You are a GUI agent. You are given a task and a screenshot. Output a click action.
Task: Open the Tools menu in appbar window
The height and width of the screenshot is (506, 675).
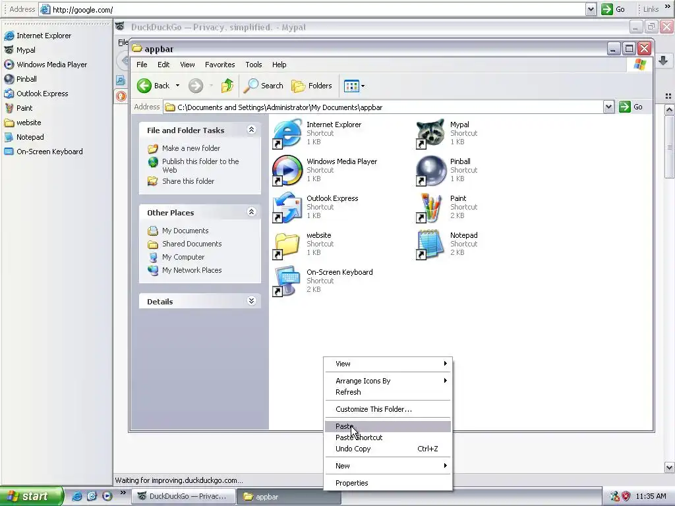(x=254, y=65)
